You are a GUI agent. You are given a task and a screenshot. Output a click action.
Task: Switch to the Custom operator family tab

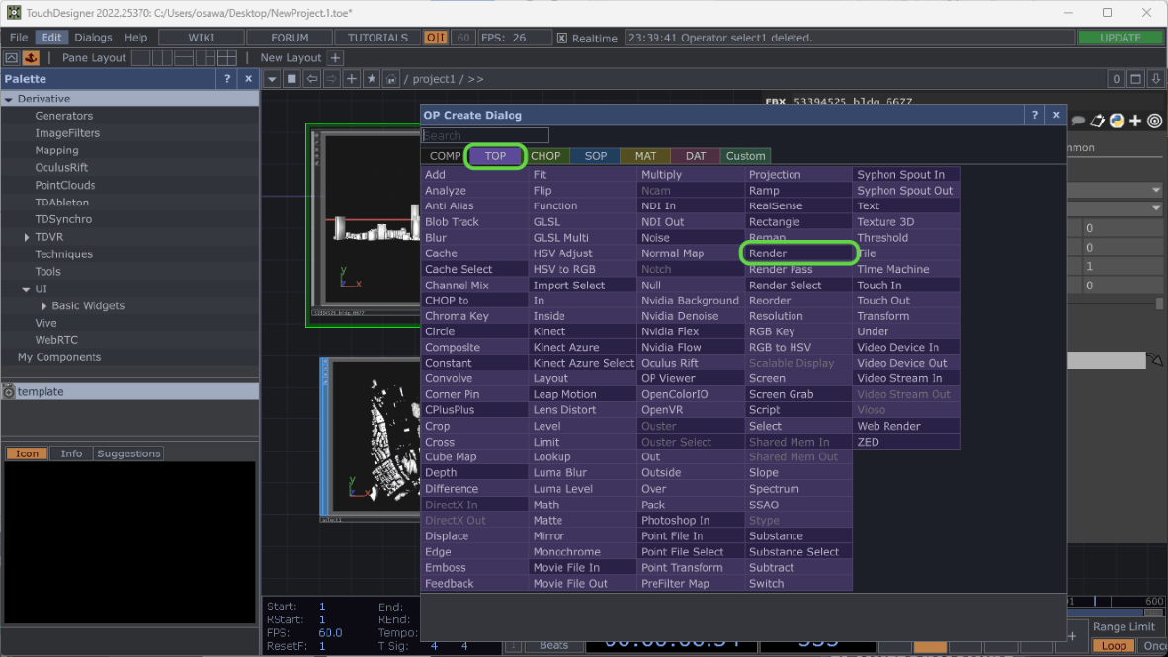(x=746, y=156)
